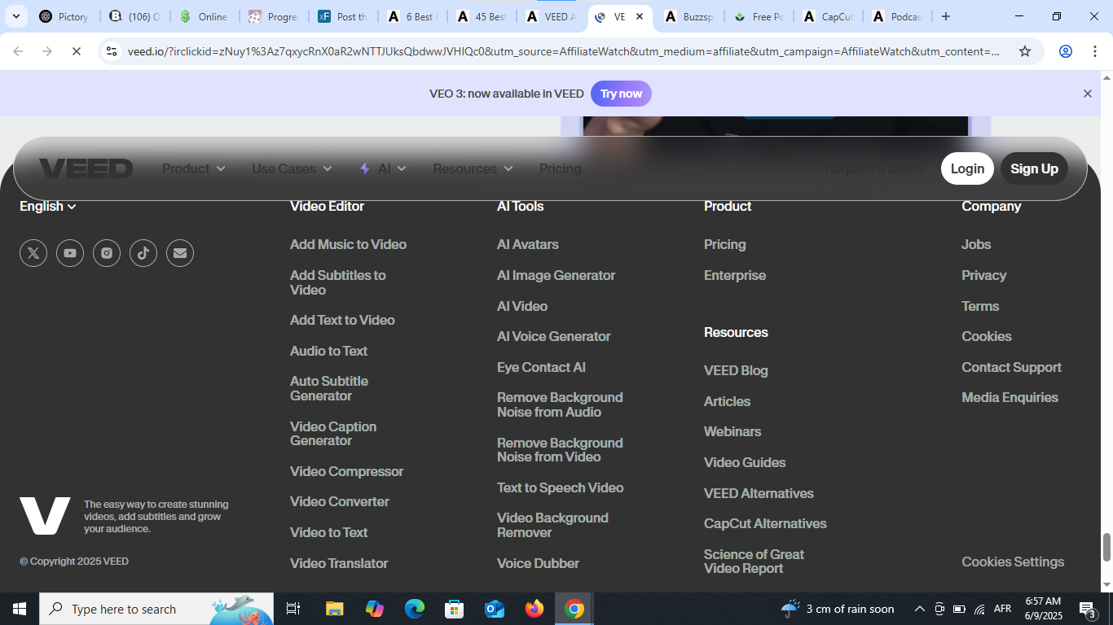The image size is (1113, 625).
Task: Launch Firefox from the taskbar
Action: [x=535, y=609]
